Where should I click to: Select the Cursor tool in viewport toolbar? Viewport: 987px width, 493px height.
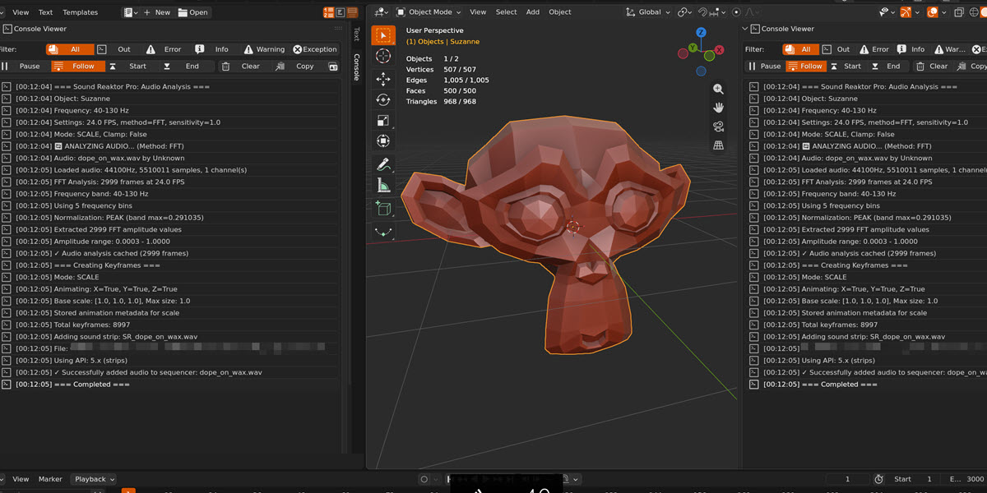tap(383, 57)
